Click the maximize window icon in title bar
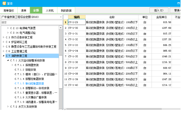Viewport: 182px width, 114px height. coord(179,3)
